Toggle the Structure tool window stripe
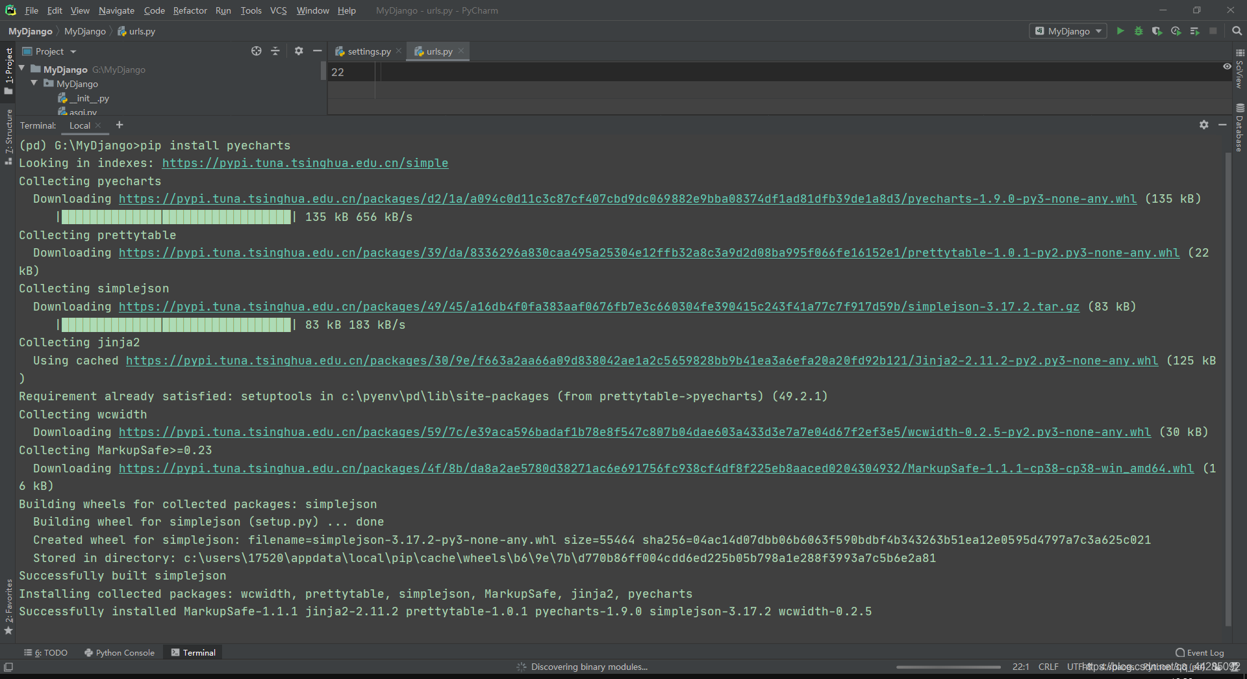This screenshot has height=679, width=1247. point(8,137)
